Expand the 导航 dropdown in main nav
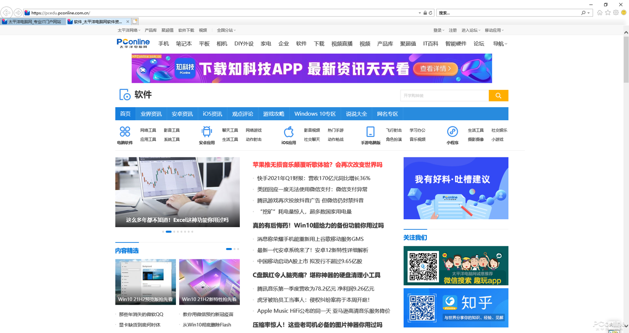 click(500, 44)
